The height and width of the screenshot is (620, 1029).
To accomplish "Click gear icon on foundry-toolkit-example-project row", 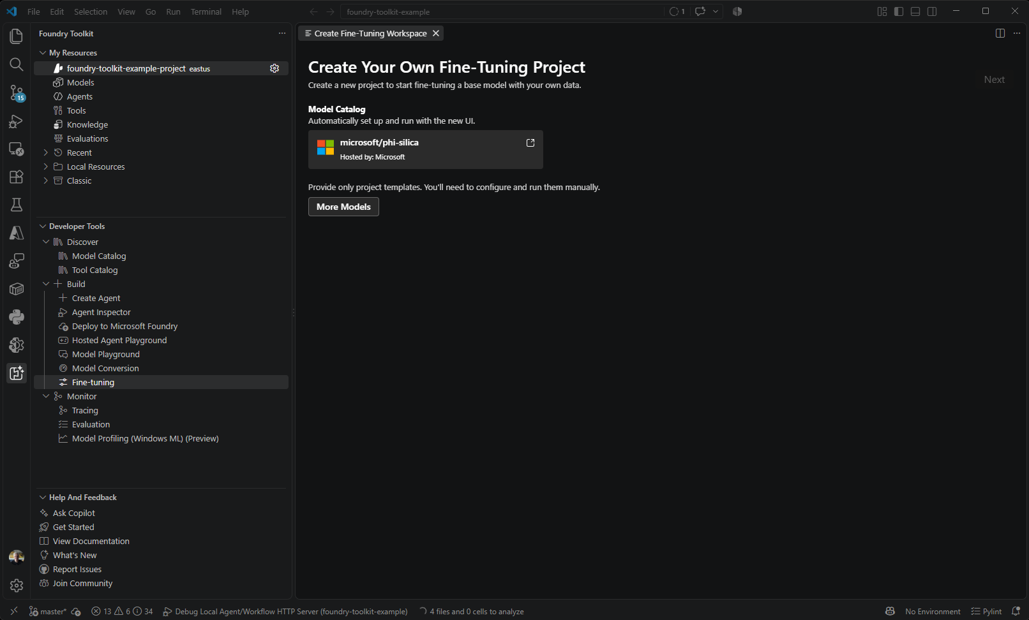I will pyautogui.click(x=274, y=68).
